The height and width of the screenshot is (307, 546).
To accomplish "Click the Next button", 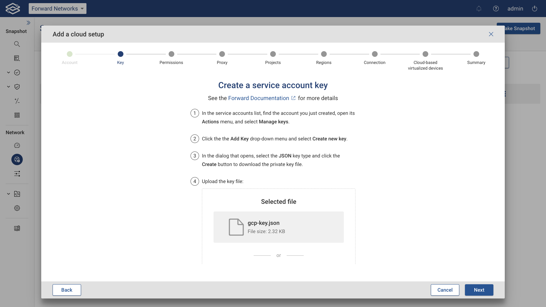I will [x=479, y=290].
